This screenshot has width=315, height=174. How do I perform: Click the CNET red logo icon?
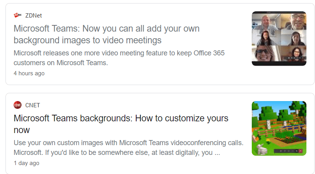(x=18, y=105)
